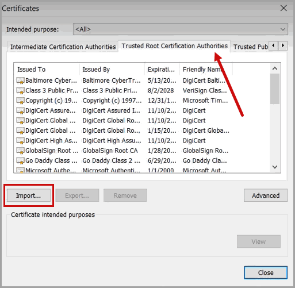Click the '6/29/20...' expiration cell
The width and height of the screenshot is (295, 288).
162,160
